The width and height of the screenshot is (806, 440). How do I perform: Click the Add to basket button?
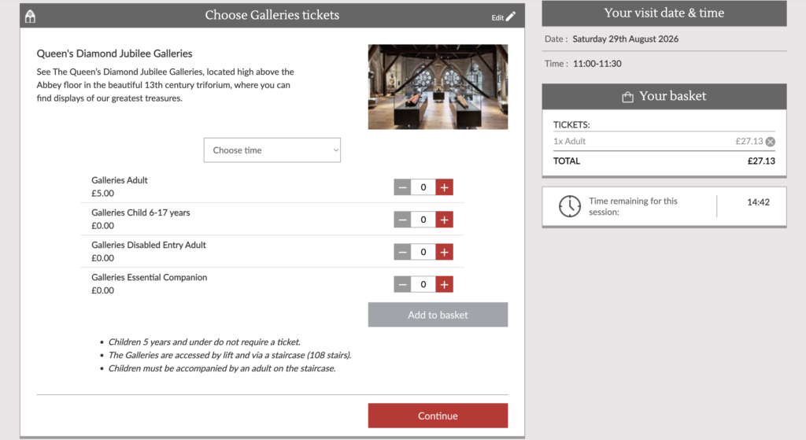tap(438, 315)
